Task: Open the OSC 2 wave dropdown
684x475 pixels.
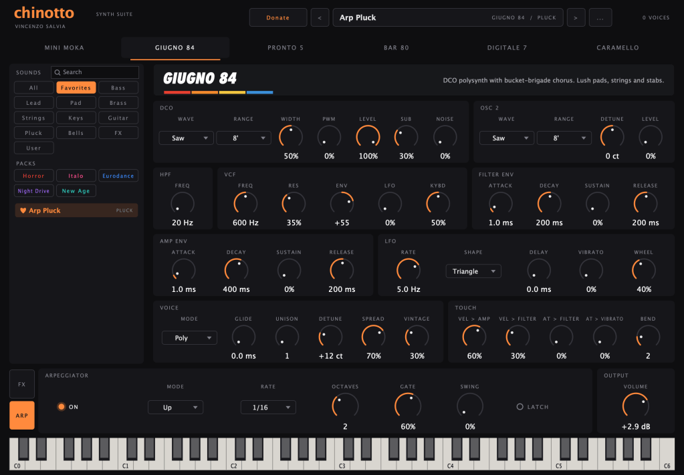Action: click(x=506, y=138)
